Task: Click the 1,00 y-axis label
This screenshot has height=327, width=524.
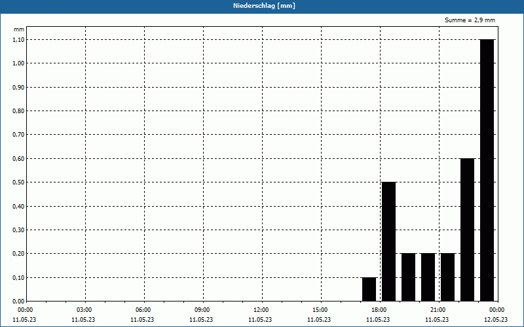Action: (18, 63)
